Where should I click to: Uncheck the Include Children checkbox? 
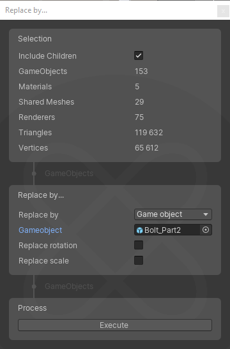click(x=139, y=56)
